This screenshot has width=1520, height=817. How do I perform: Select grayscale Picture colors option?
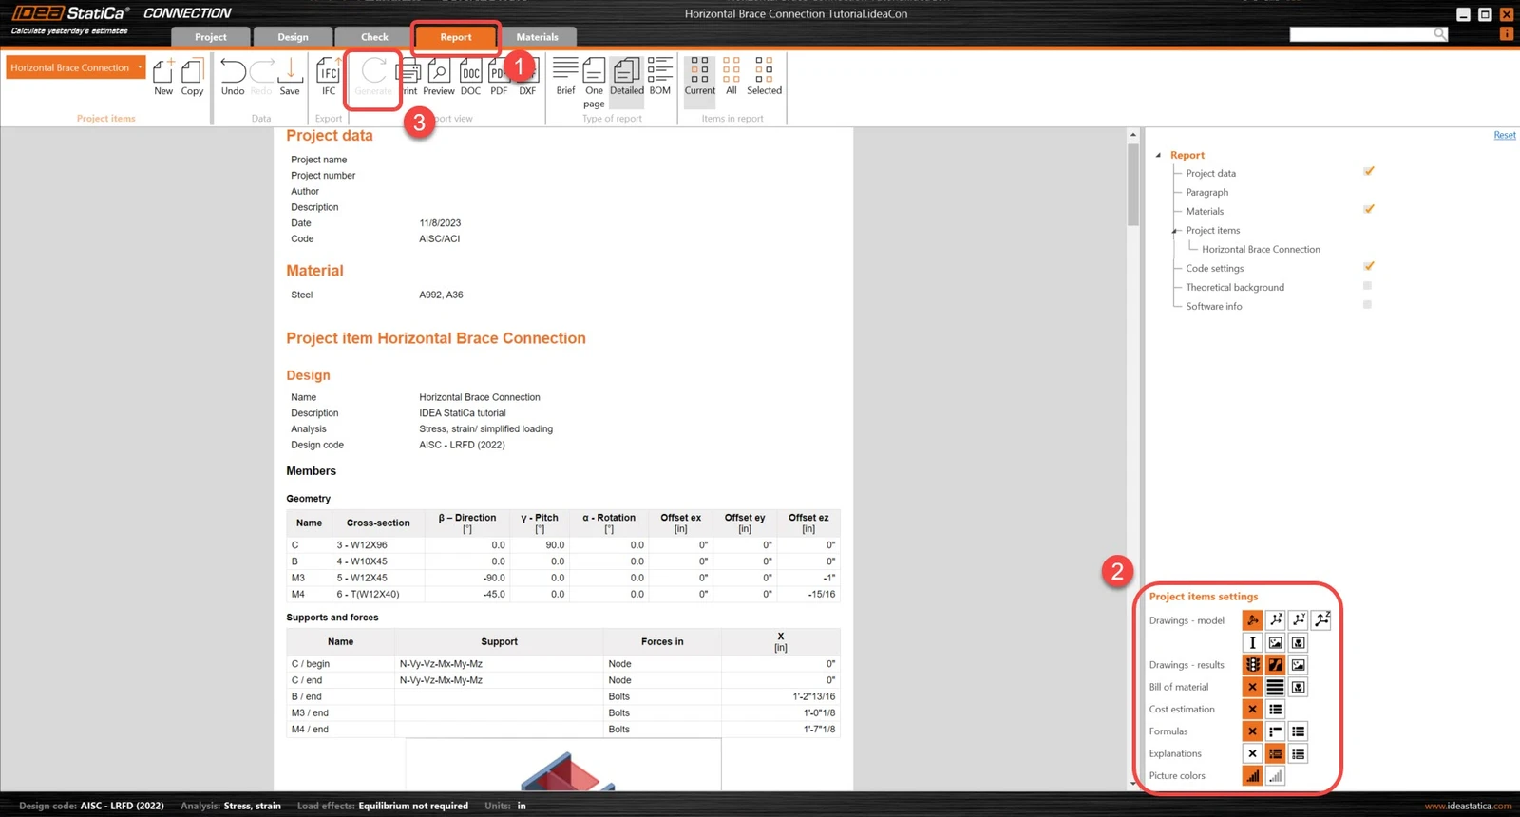[1275, 776]
